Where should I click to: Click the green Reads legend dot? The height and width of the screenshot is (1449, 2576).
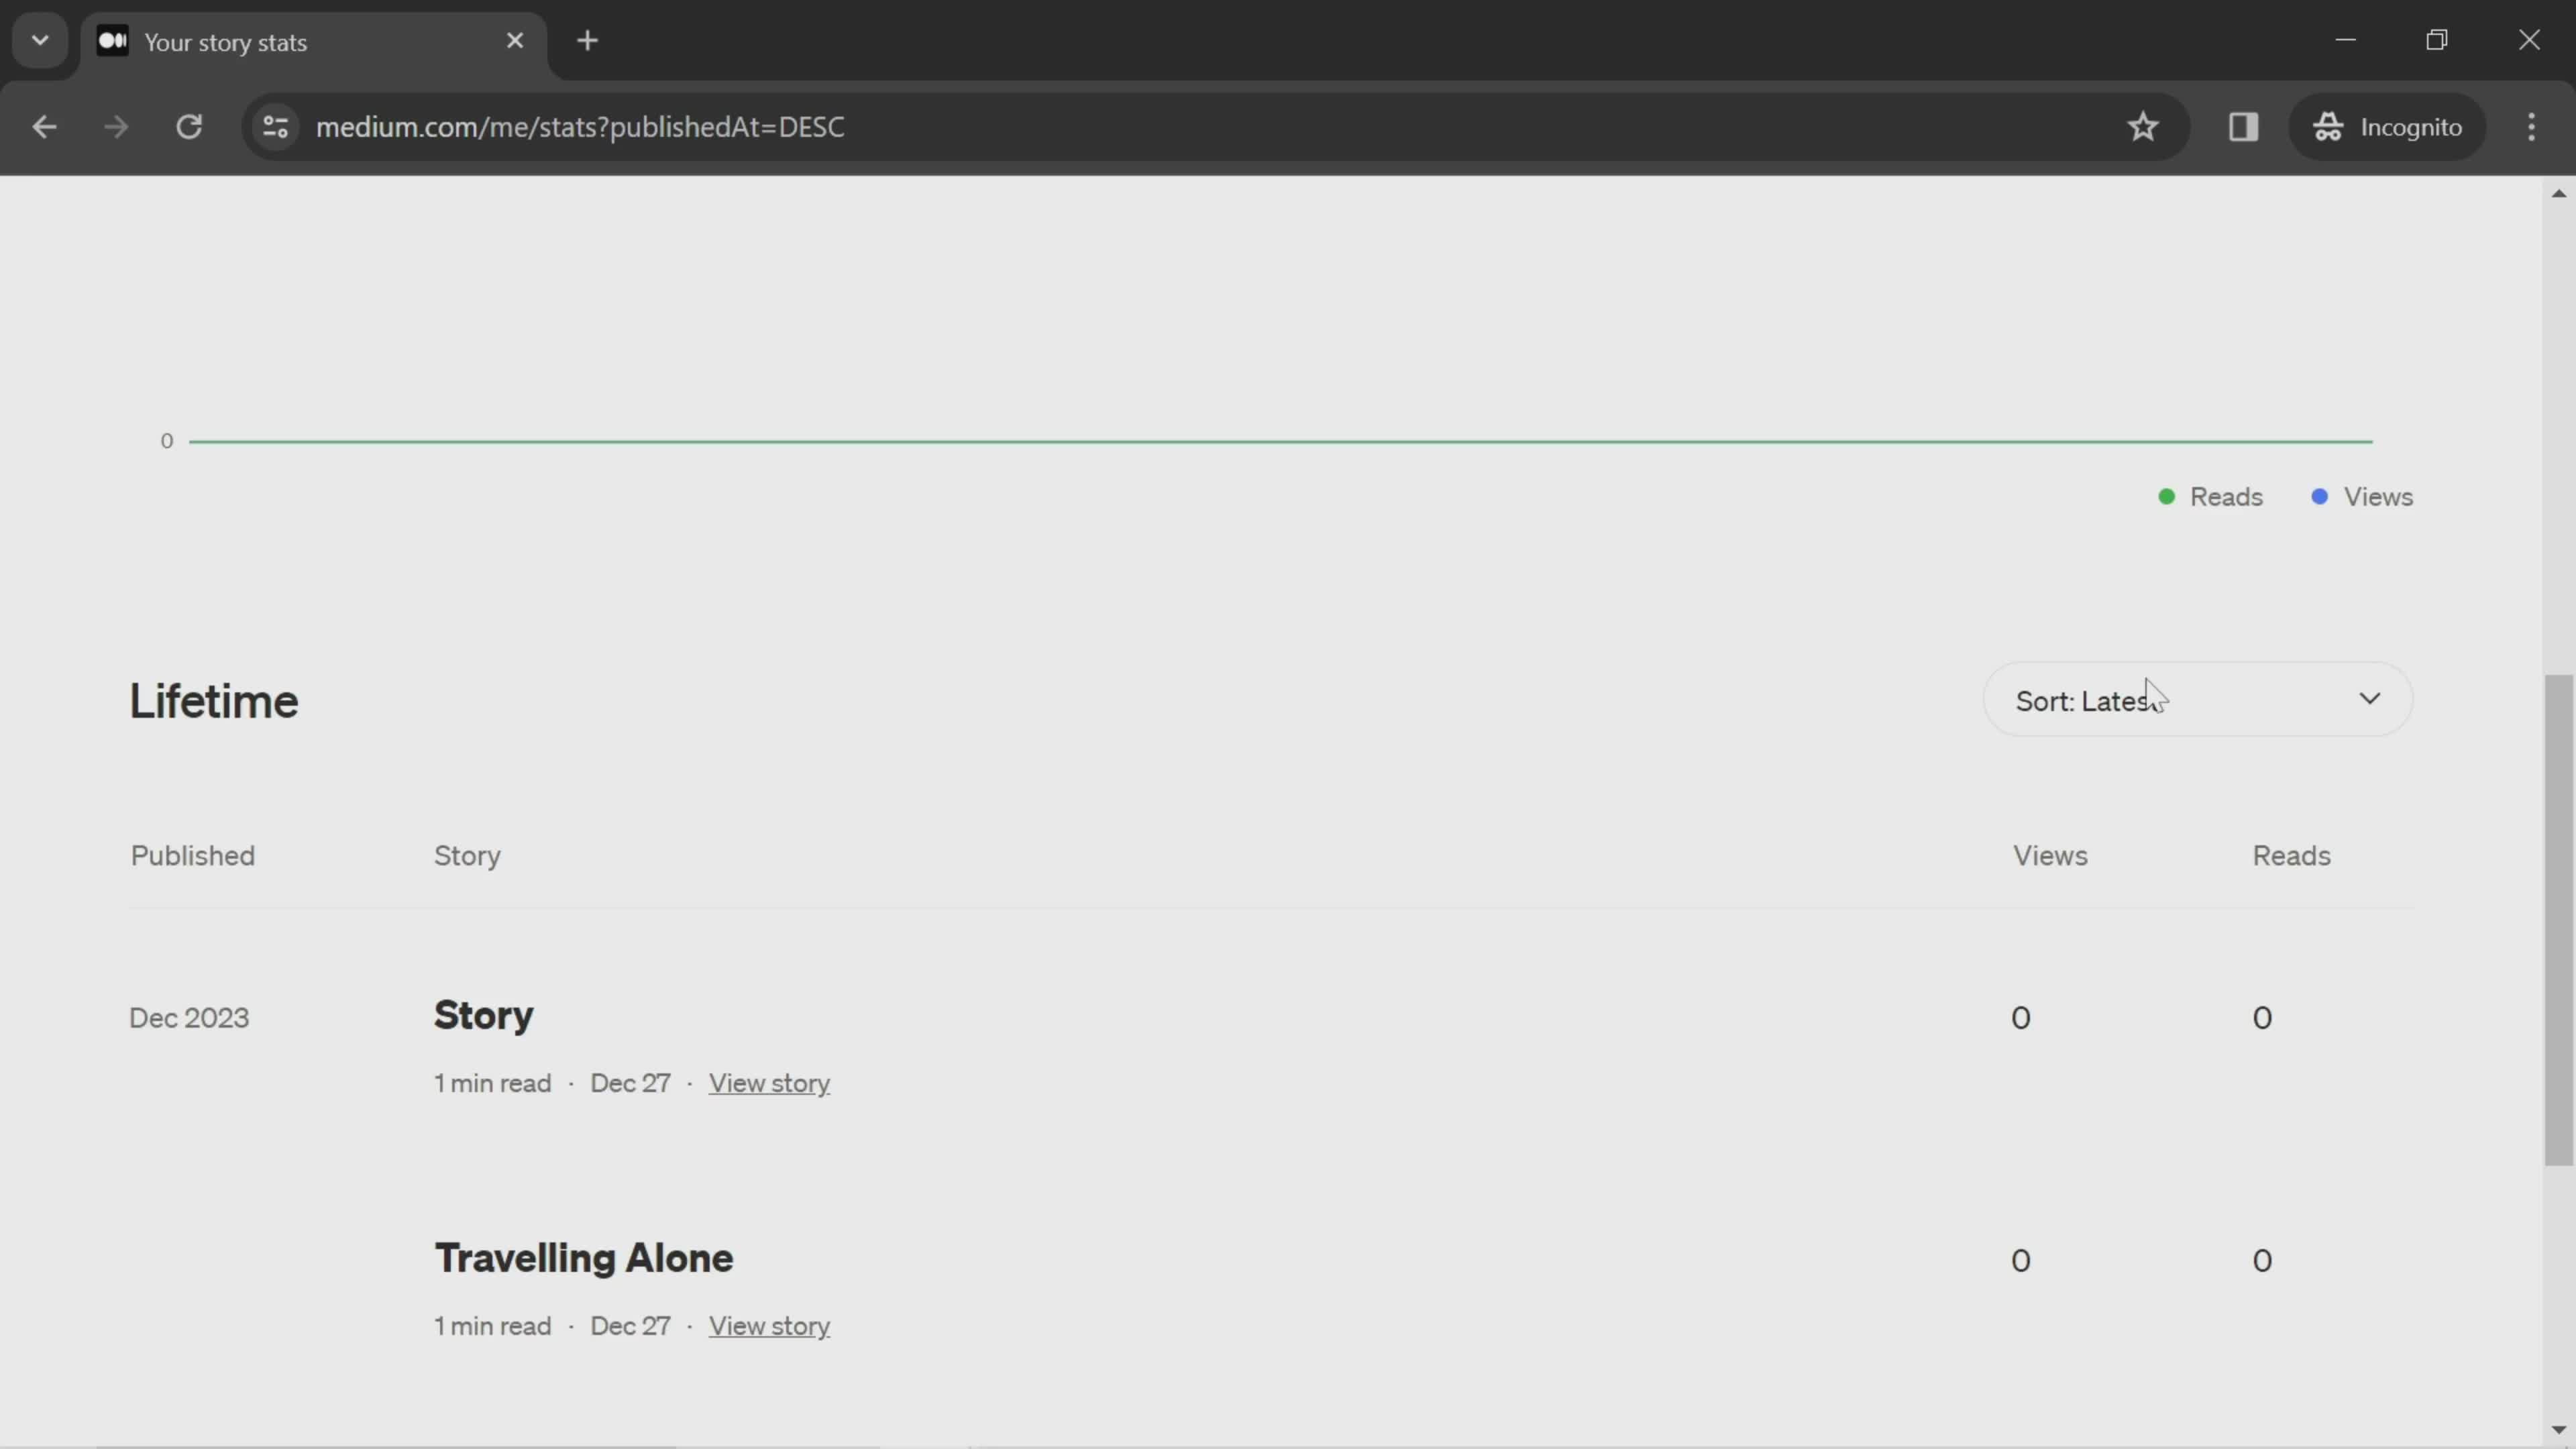point(2166,497)
